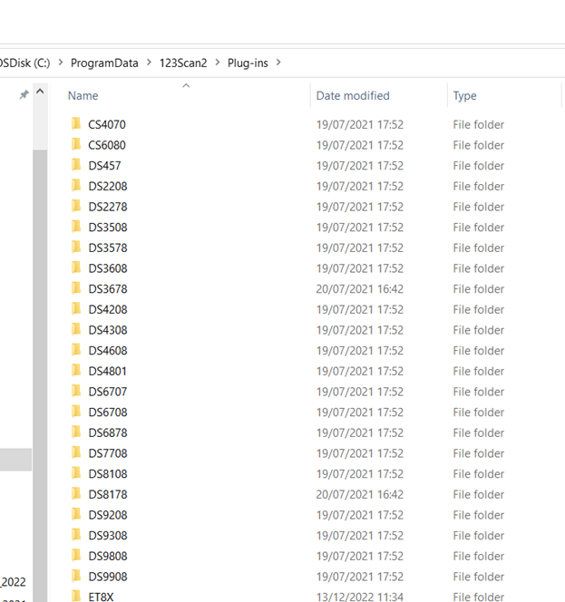Click the navigation pane scroll up arrow
565x602 pixels.
[40, 92]
